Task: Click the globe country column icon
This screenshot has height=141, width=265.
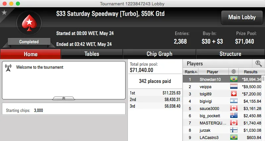Action: (234, 72)
